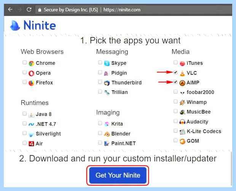Click the Thunderbird app icon

coord(107,83)
